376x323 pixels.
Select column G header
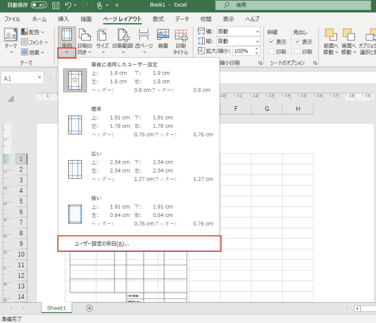[x=267, y=109]
